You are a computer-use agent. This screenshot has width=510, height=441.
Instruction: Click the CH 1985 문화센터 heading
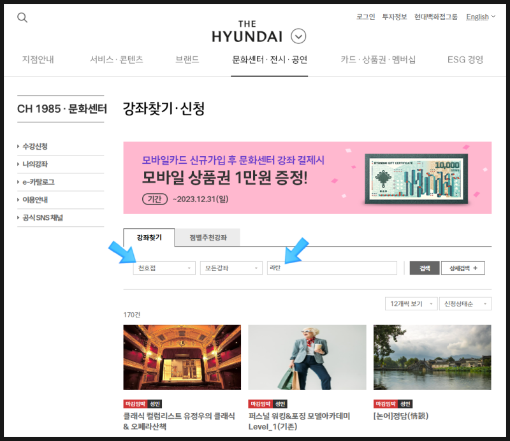61,109
